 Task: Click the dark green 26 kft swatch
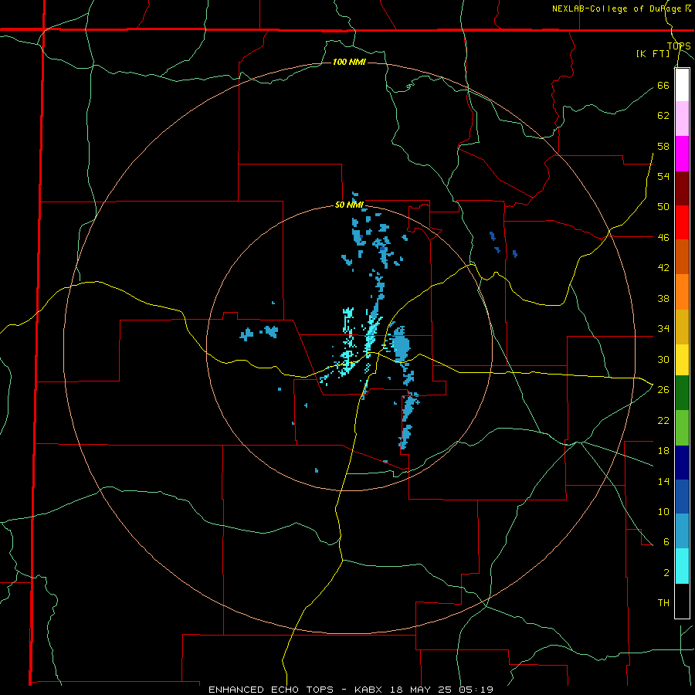click(682, 393)
